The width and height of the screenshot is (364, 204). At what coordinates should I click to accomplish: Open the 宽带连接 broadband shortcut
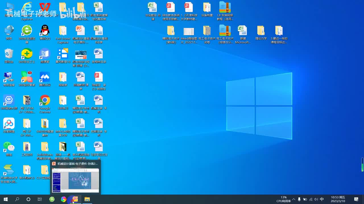9,79
